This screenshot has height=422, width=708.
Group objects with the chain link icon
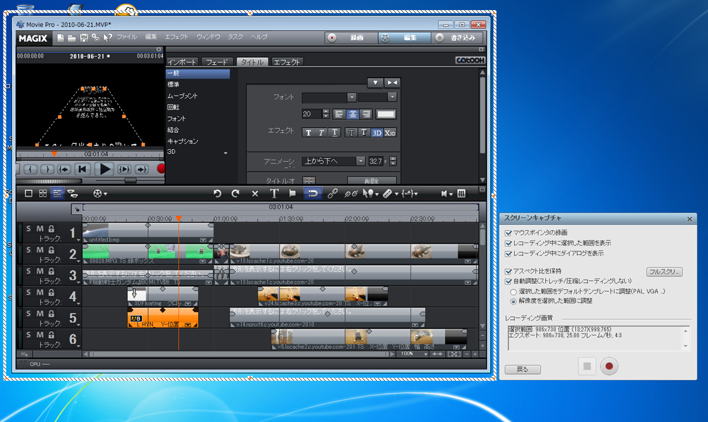point(332,193)
